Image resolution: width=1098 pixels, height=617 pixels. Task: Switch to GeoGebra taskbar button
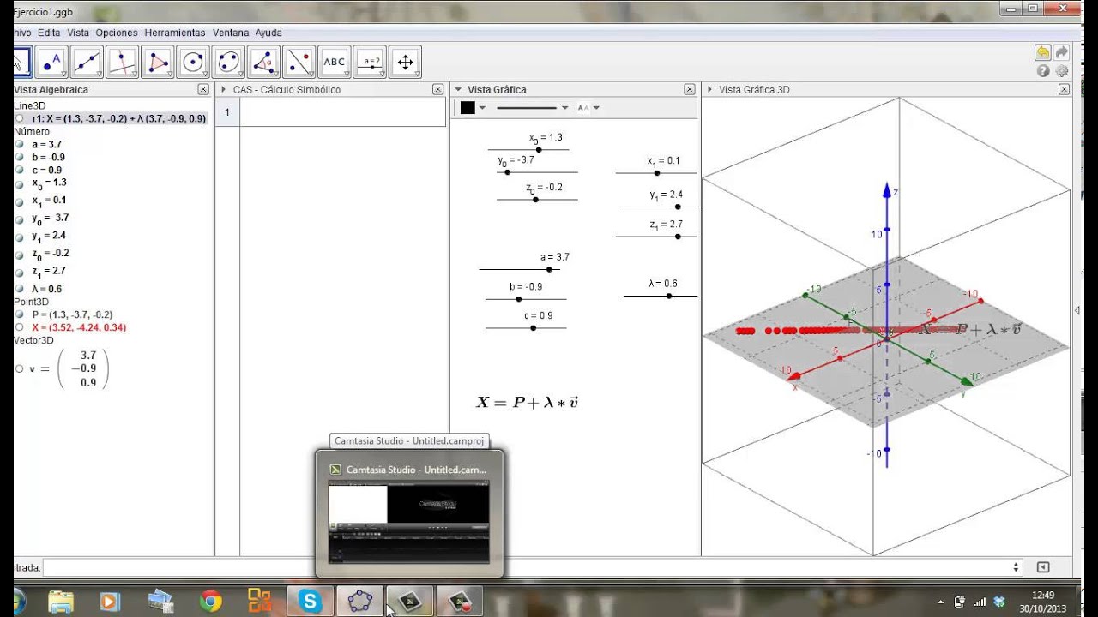(359, 601)
